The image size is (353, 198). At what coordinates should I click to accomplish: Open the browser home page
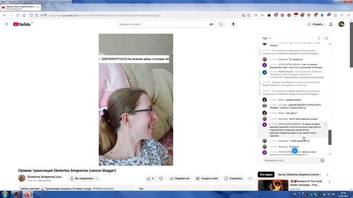point(24,15)
